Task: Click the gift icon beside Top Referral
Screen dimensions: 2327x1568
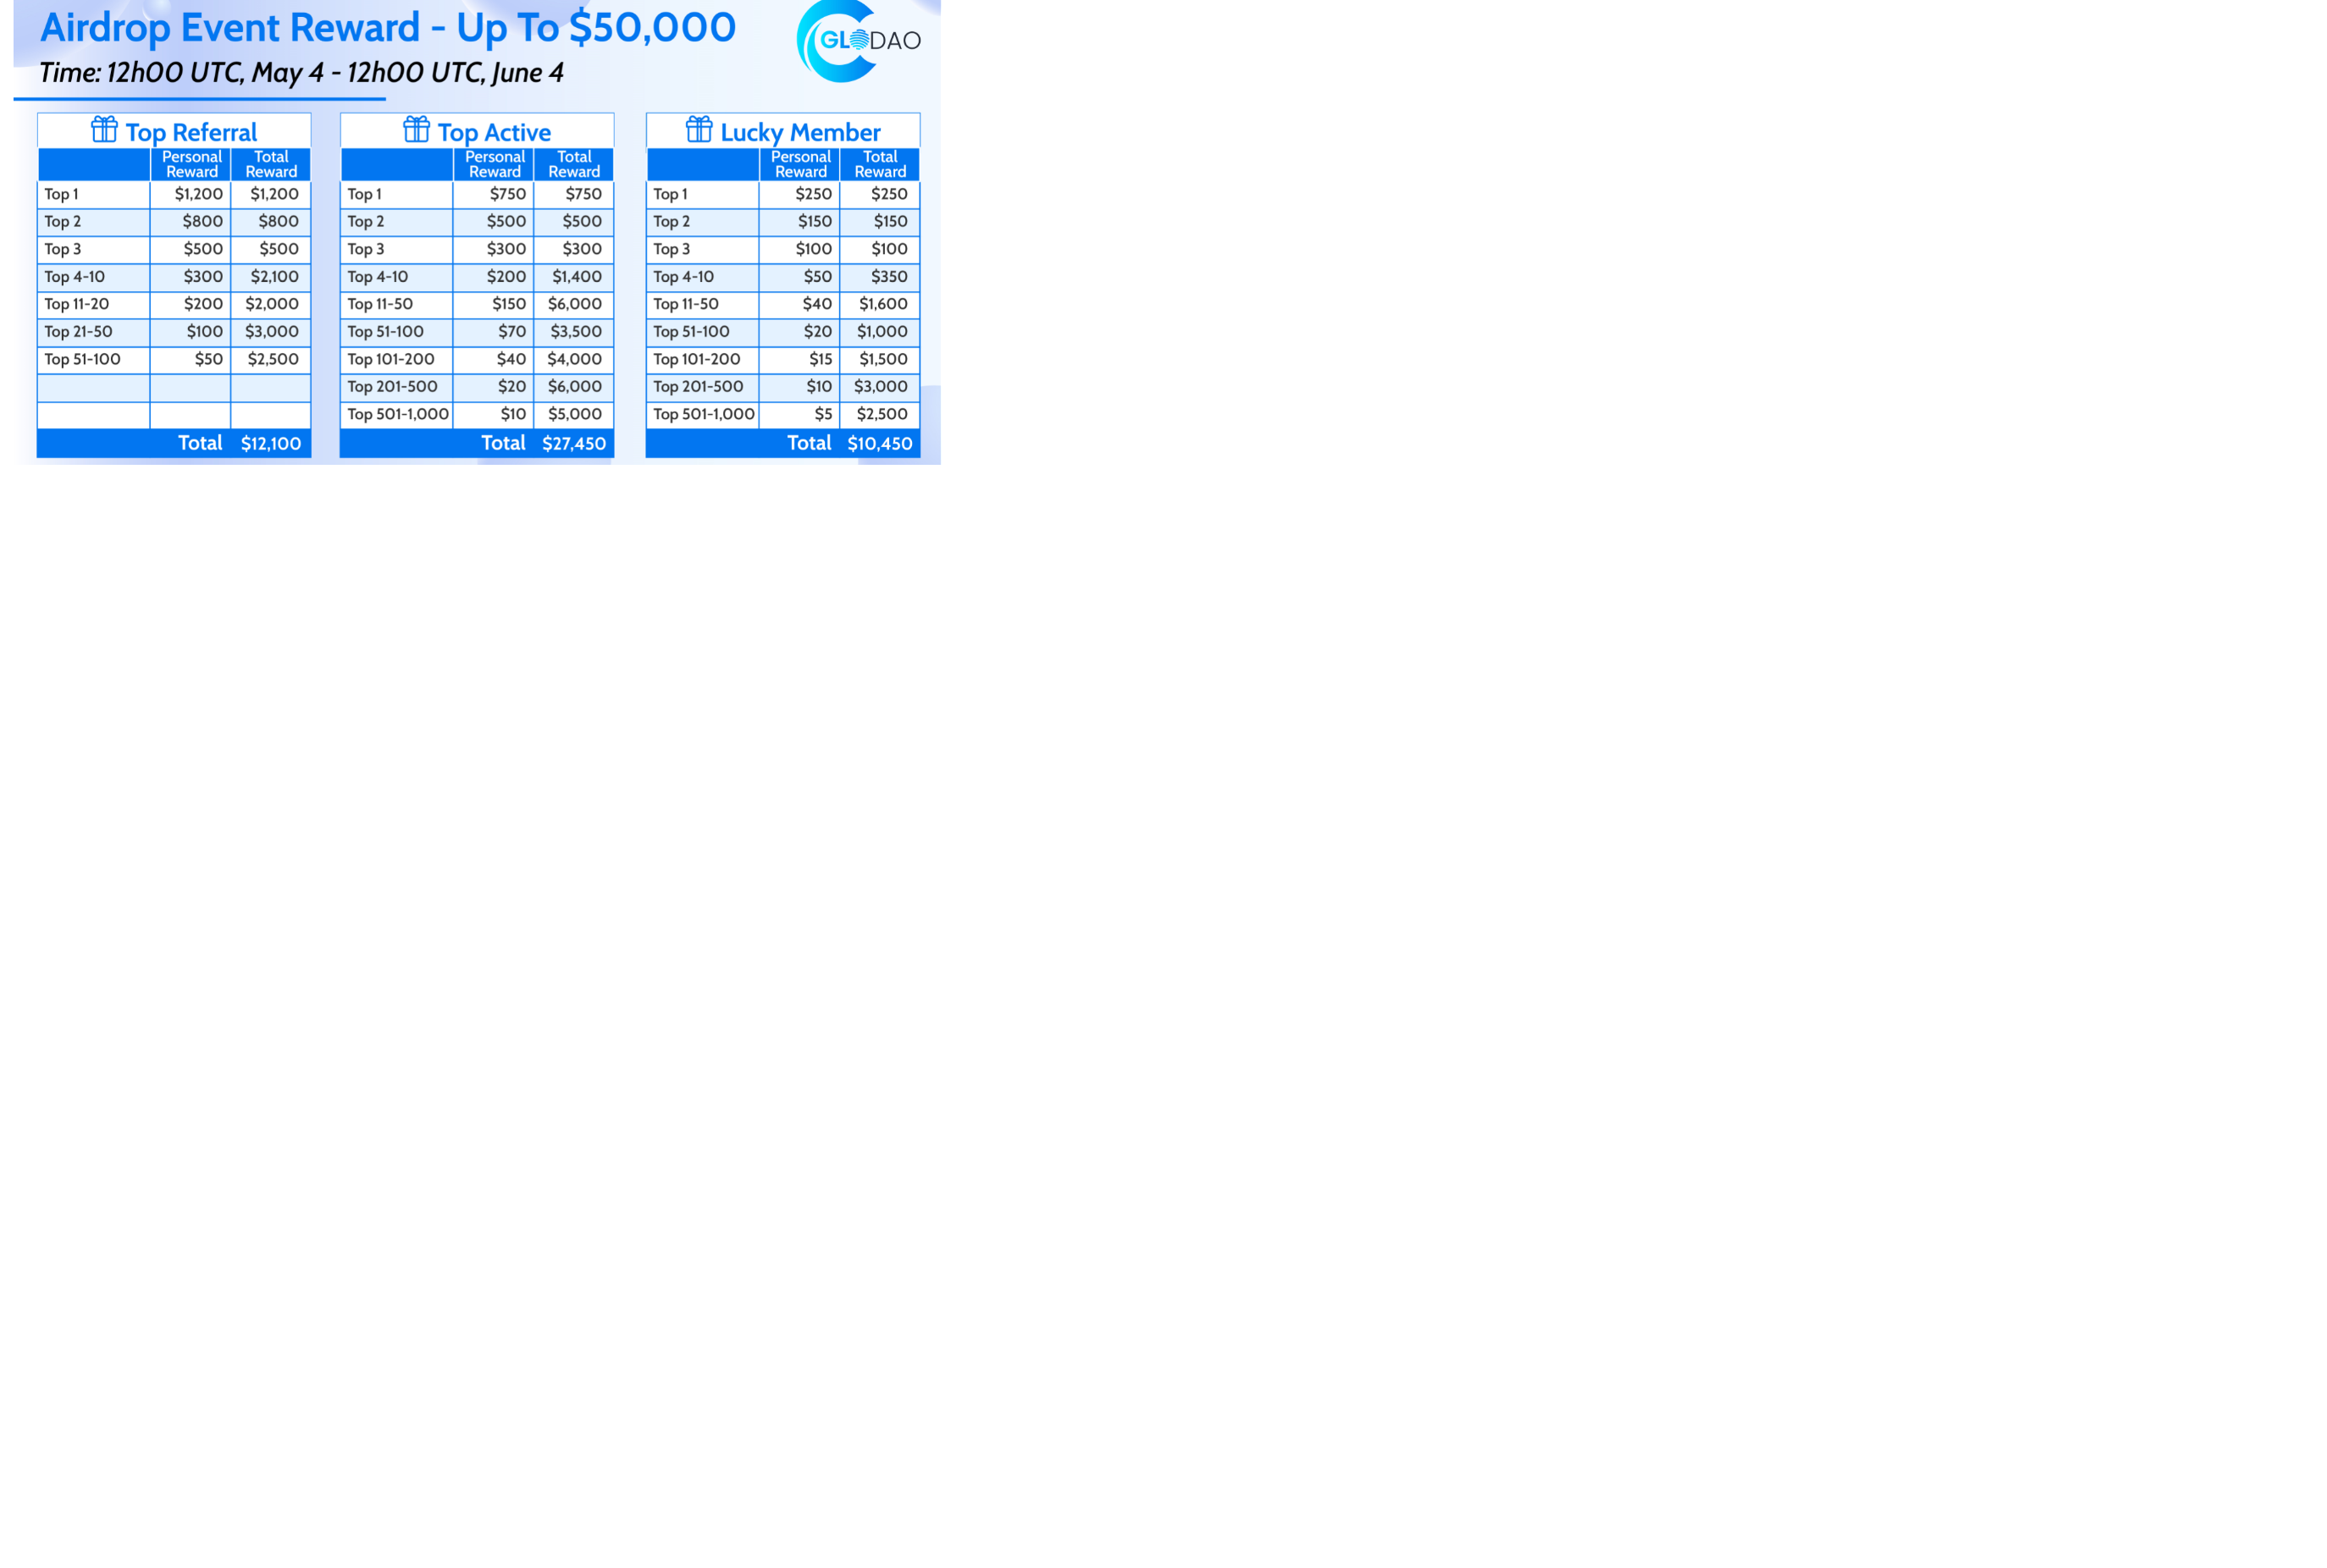Action: 104,129
